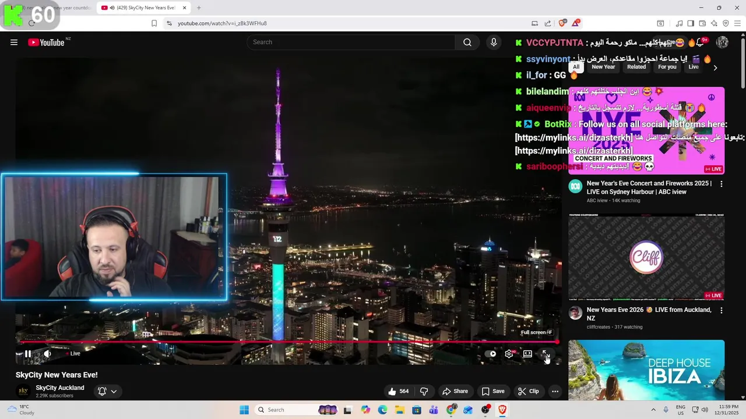Focus the YouTube search field
This screenshot has width=746, height=419.
click(351, 42)
